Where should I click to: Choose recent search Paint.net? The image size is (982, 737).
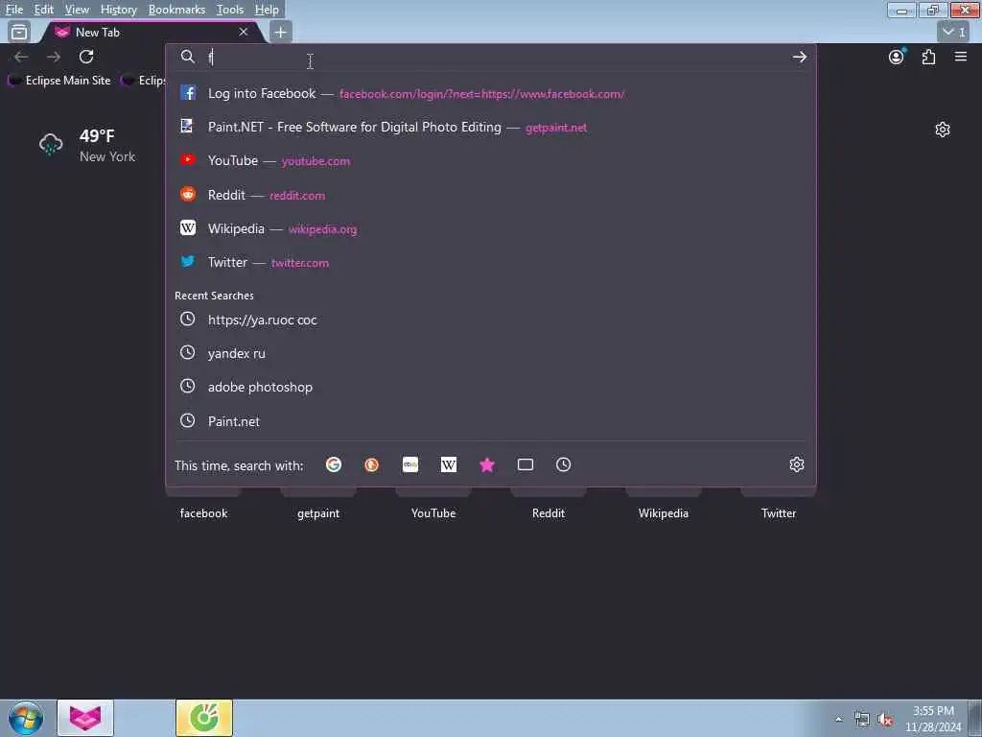click(491, 421)
